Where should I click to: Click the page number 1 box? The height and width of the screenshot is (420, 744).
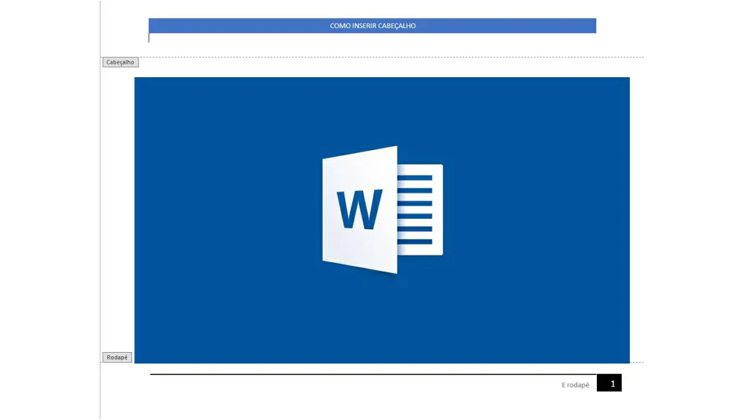pos(609,383)
